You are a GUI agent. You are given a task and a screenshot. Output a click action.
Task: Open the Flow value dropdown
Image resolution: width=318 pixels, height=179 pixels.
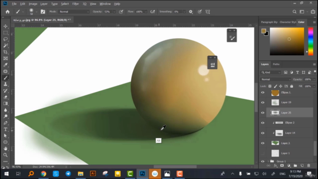[x=146, y=12]
